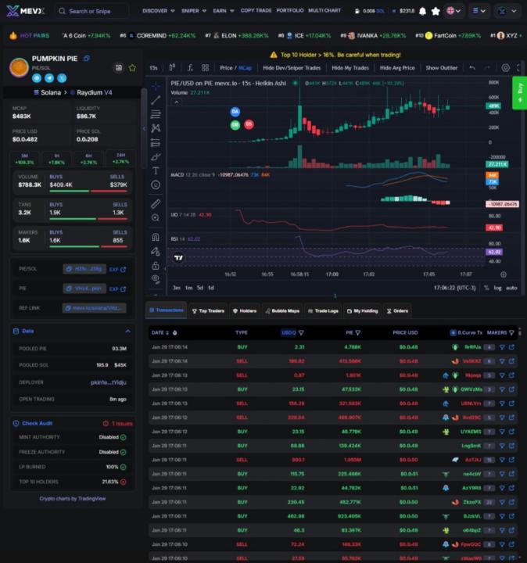This screenshot has width=527, height=563.
Task: Toggle Hide Dev/Sniper Trades
Action: pos(292,68)
